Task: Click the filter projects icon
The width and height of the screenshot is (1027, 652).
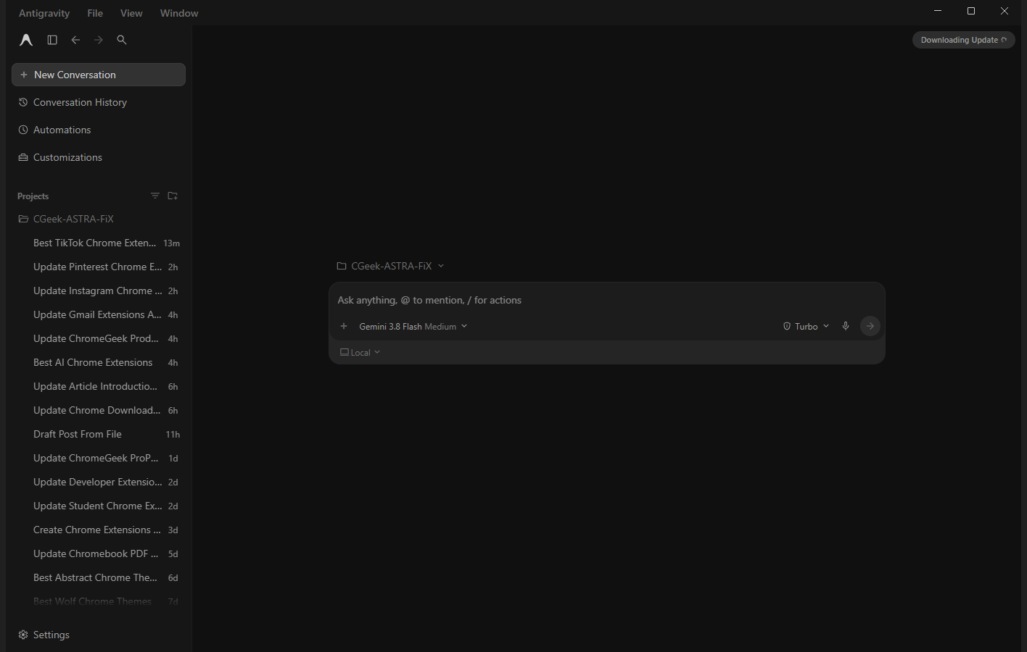Action: [155, 196]
